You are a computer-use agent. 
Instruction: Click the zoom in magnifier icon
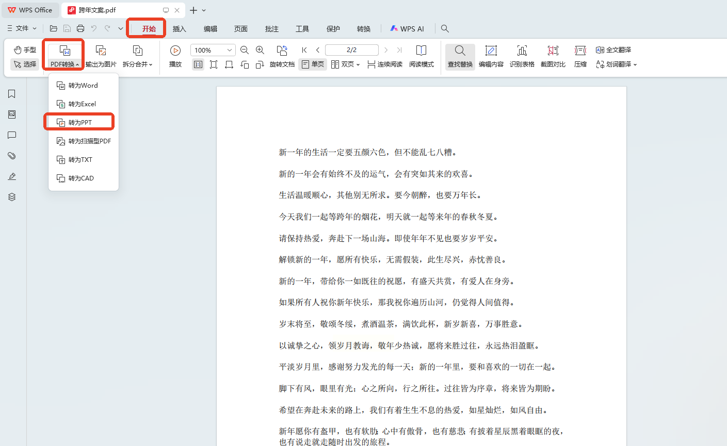pyautogui.click(x=260, y=50)
